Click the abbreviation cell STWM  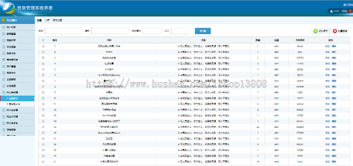click(x=300, y=133)
